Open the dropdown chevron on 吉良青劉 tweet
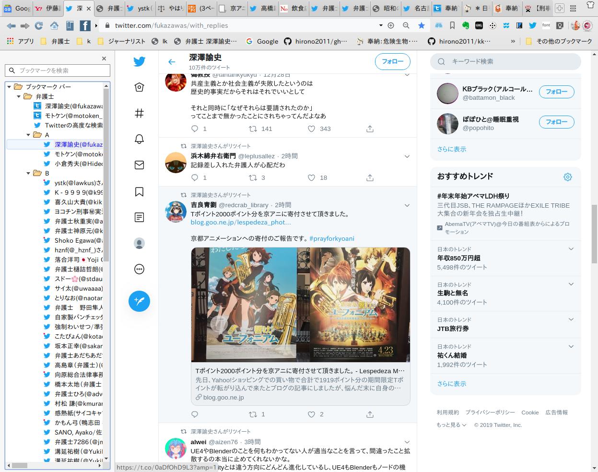598x472 pixels. point(407,205)
